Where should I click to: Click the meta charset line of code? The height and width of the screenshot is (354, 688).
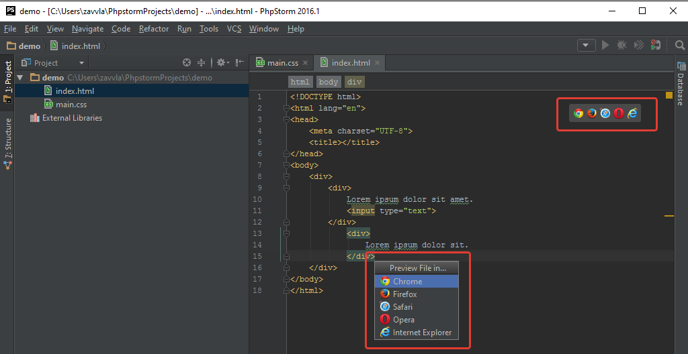point(361,131)
